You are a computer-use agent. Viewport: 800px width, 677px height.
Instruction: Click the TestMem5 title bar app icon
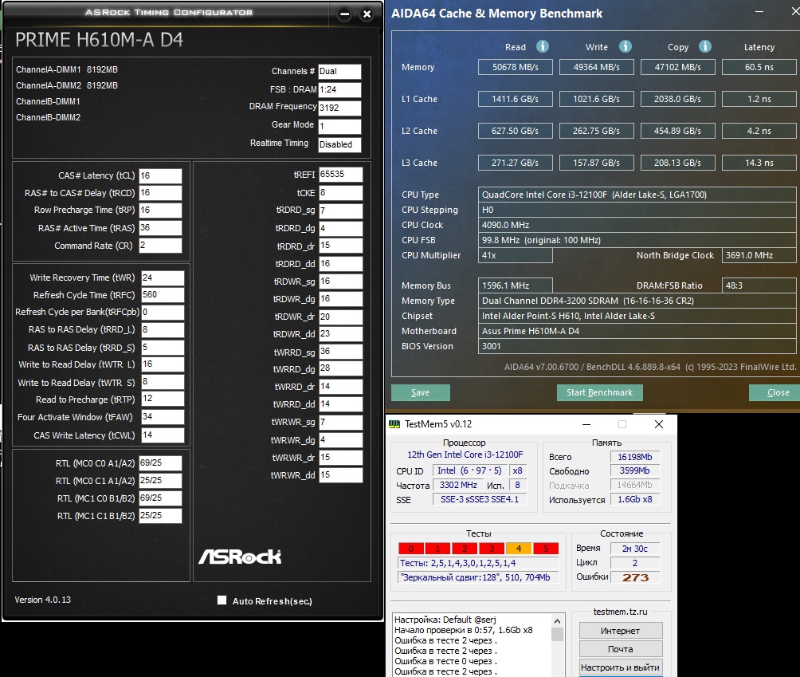coord(395,424)
